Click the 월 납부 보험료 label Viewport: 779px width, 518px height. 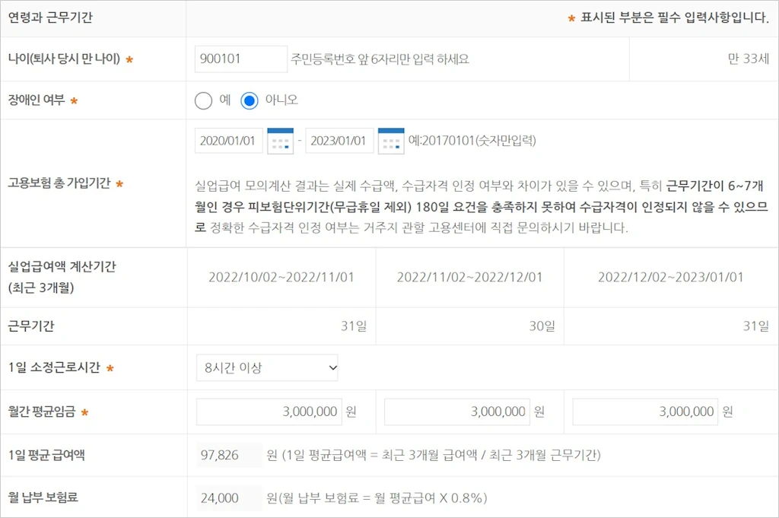[43, 497]
